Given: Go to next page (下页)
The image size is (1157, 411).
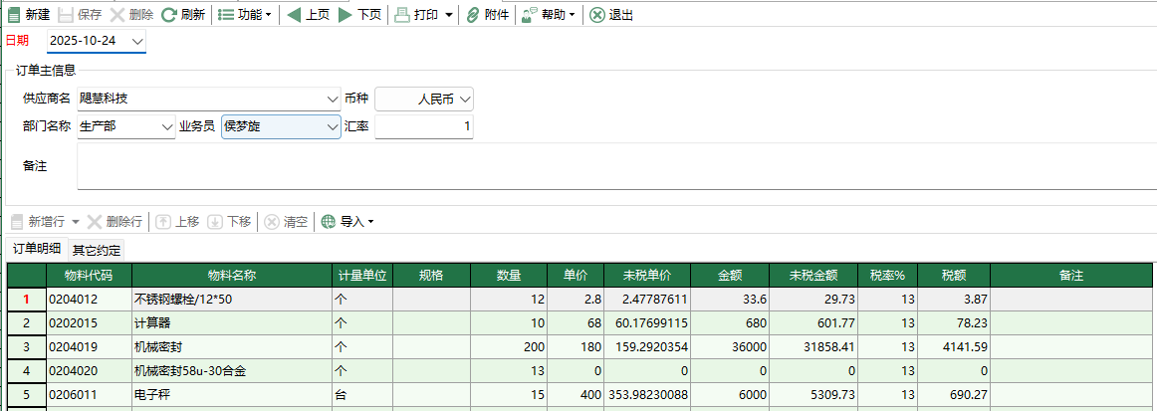Looking at the screenshot, I should tap(346, 15).
